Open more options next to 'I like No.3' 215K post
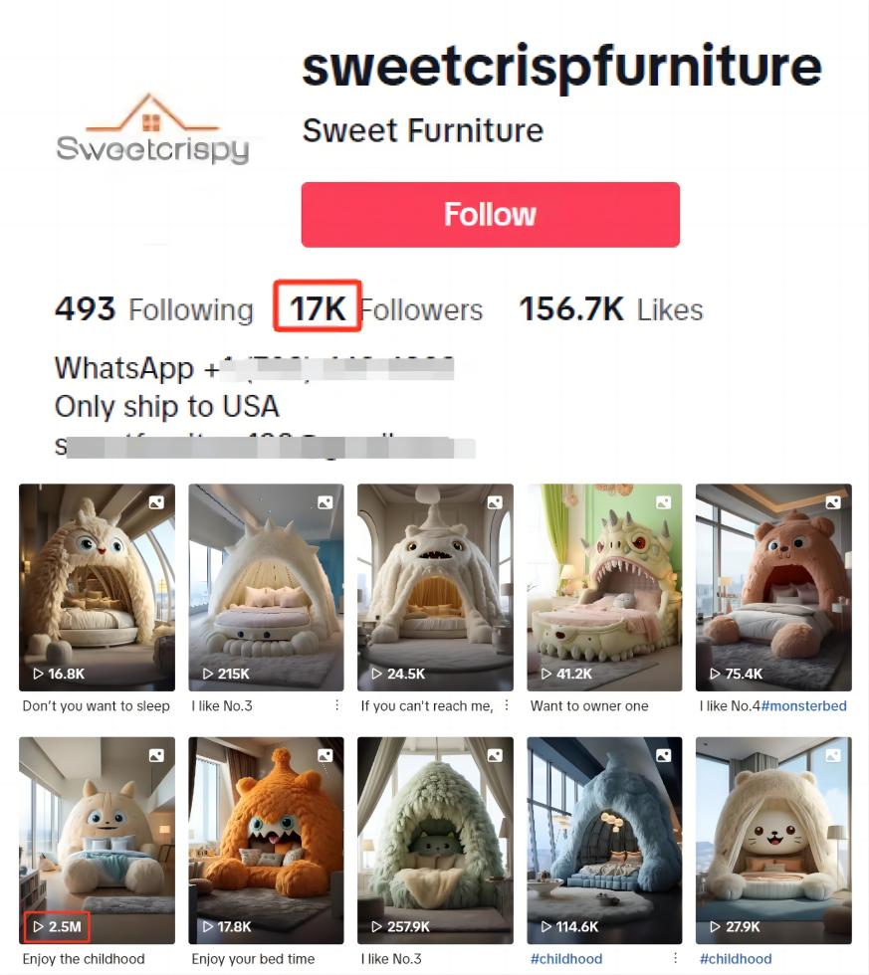 (337, 705)
